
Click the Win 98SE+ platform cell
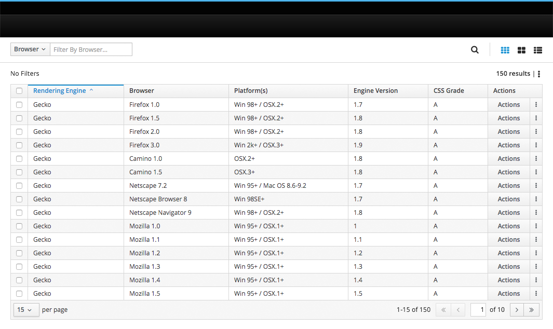coord(289,199)
